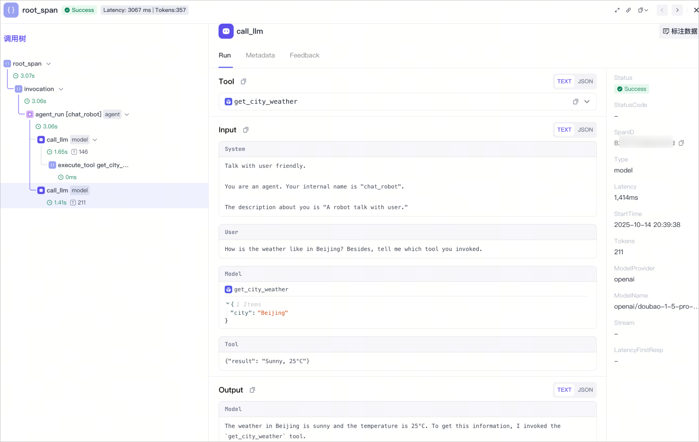The width and height of the screenshot is (699, 442).
Task: Switch Output section view to JSON
Action: [585, 390]
